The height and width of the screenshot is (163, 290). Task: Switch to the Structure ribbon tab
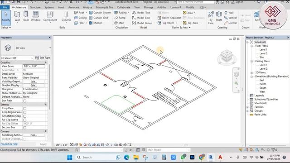pyautogui.click(x=35, y=7)
